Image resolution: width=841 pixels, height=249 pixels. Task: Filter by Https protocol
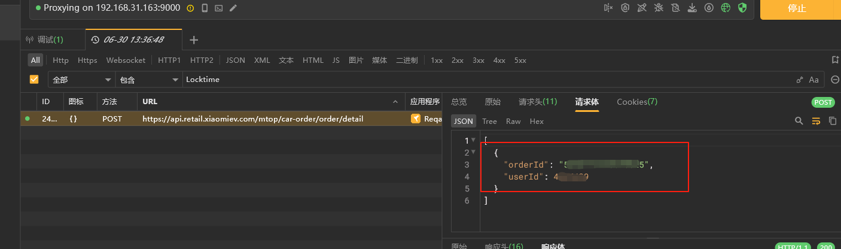tap(87, 60)
